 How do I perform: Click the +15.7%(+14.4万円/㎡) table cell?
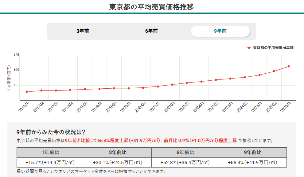50,162
